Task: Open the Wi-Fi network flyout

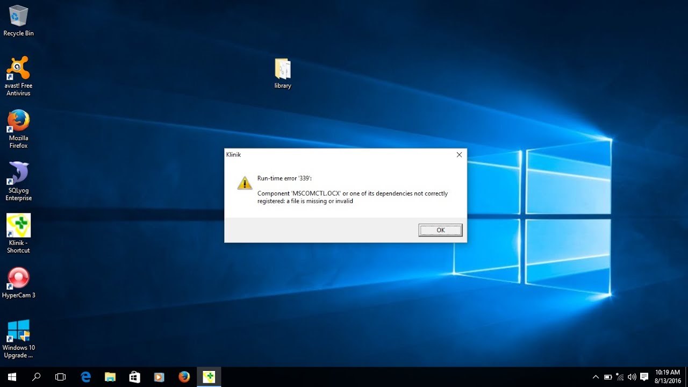Action: 619,377
